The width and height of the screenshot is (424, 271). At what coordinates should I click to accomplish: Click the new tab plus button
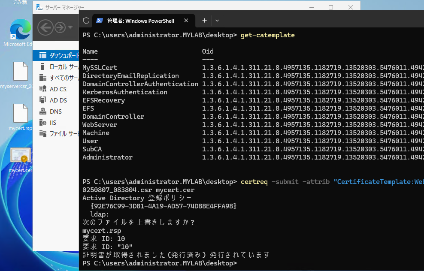[204, 20]
